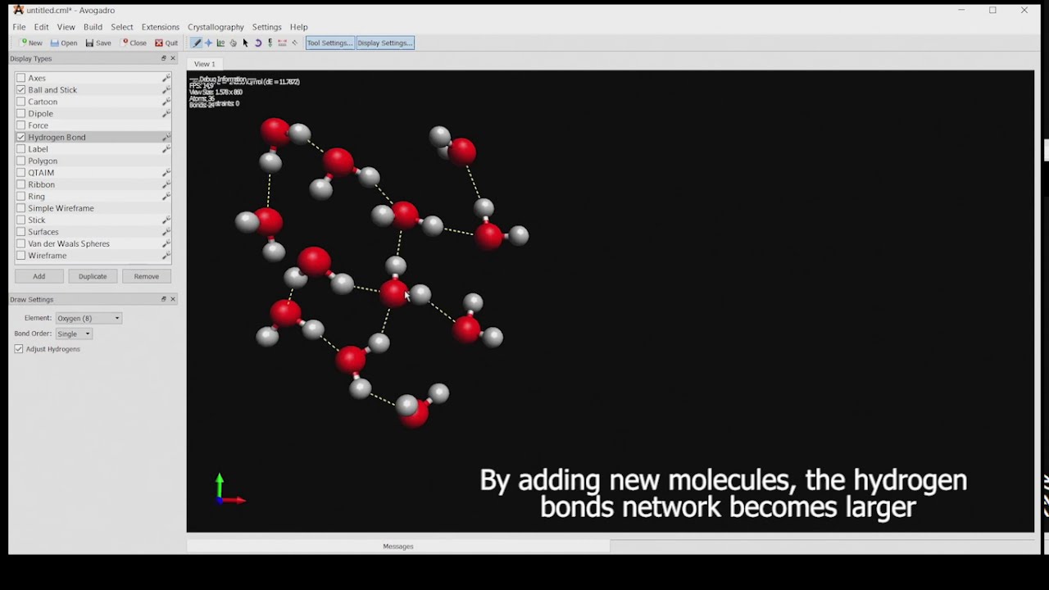Enable the Simple Wireframe checkbox
The width and height of the screenshot is (1049, 590).
pos(21,208)
